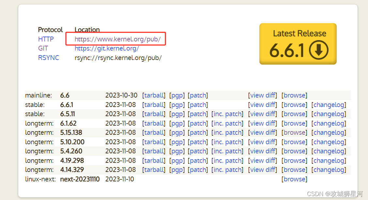Viewport: 368px width, 200px height.
Task: Download longterm 5.15.138 tarball
Action: coord(154,132)
